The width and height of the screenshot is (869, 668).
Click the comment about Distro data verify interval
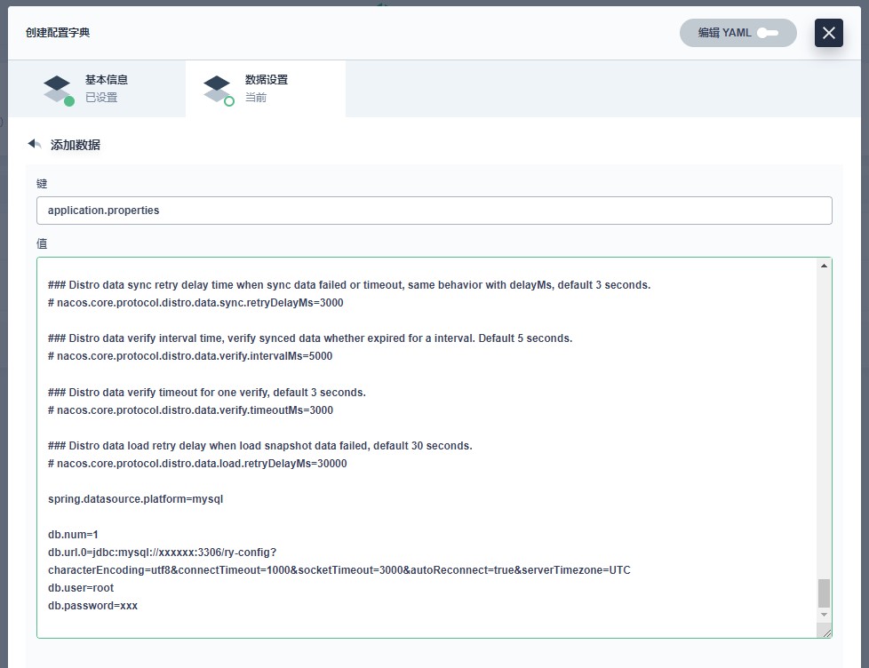coord(310,338)
